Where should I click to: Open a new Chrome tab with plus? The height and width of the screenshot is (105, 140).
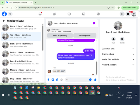[36, 3]
